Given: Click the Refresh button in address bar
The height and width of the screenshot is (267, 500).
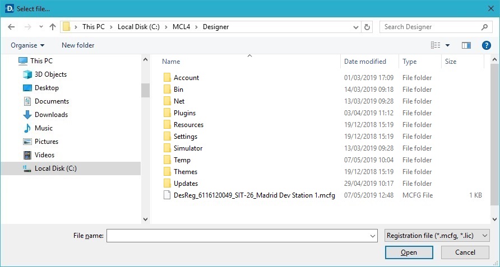Looking at the screenshot, I should tap(367, 27).
